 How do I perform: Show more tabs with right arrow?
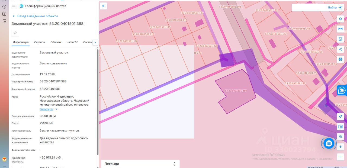(95, 42)
